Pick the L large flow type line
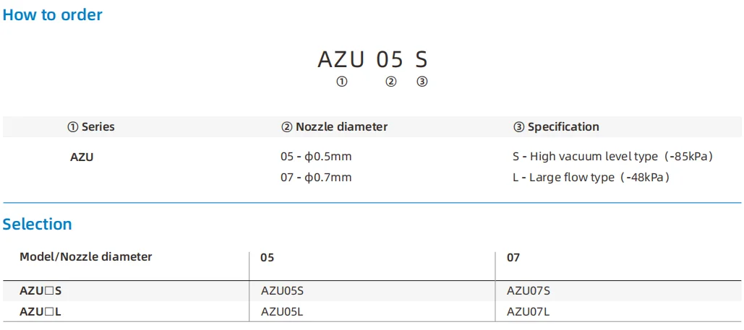This screenshot has width=744, height=330. click(x=590, y=177)
